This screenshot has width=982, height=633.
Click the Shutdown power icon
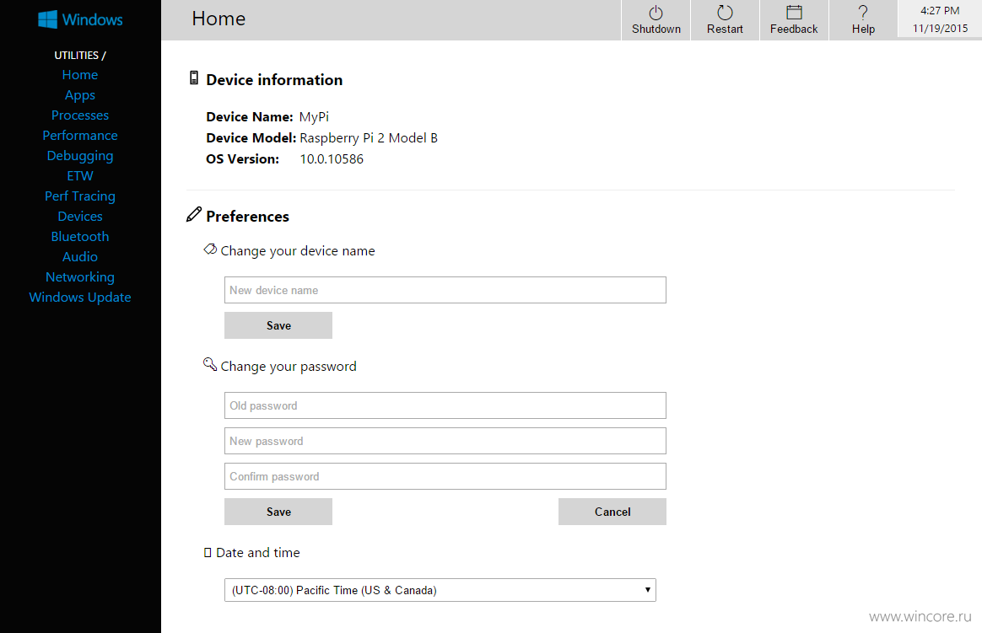[656, 13]
